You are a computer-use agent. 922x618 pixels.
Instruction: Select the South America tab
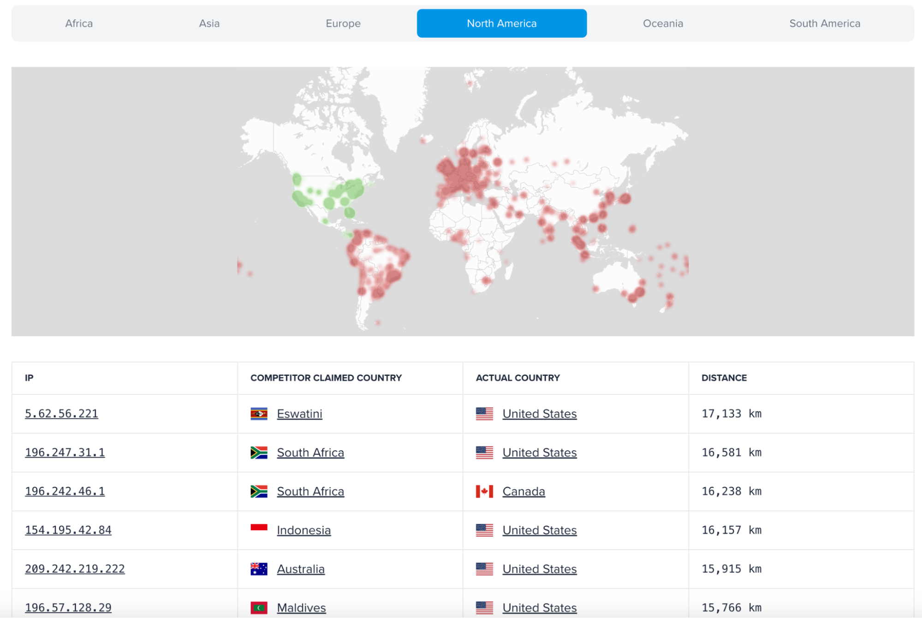pyautogui.click(x=825, y=24)
